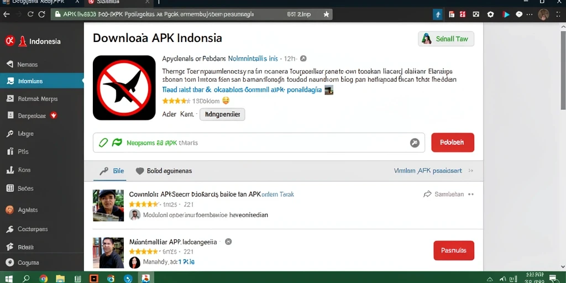566x283 pixels.
Task: Click the Hdngpendier button
Action: pos(222,114)
